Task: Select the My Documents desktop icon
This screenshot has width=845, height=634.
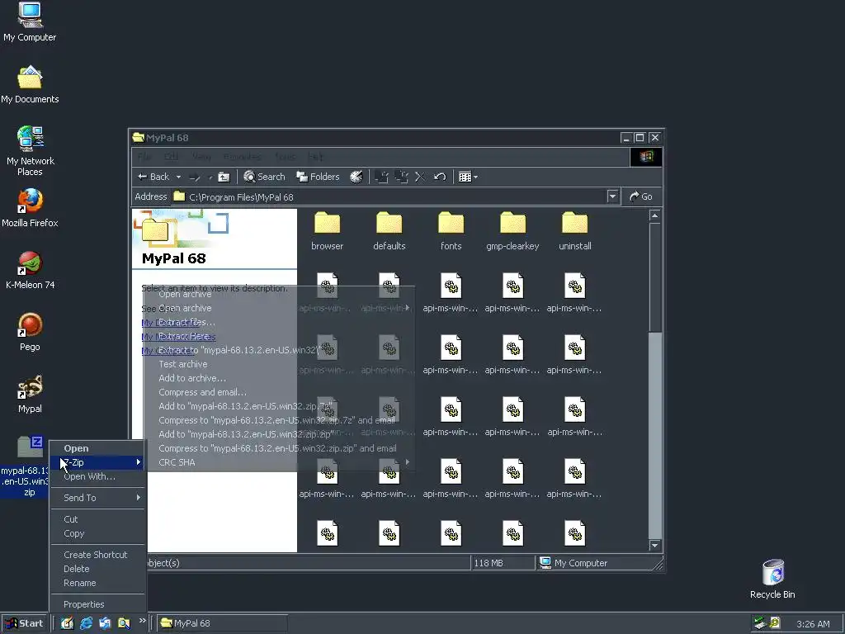Action: (30, 84)
